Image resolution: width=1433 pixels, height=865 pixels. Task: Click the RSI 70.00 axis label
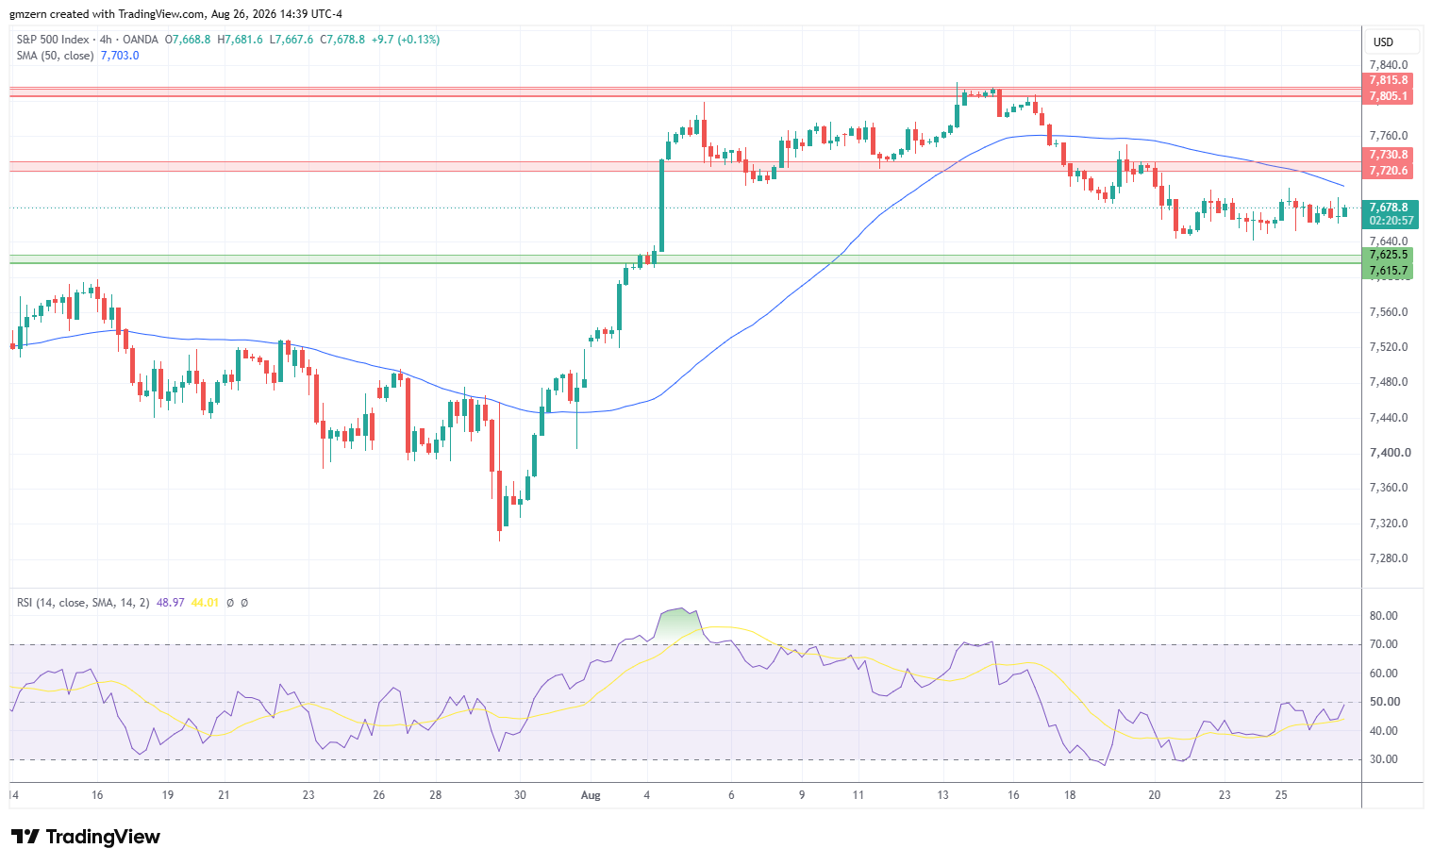(x=1384, y=644)
